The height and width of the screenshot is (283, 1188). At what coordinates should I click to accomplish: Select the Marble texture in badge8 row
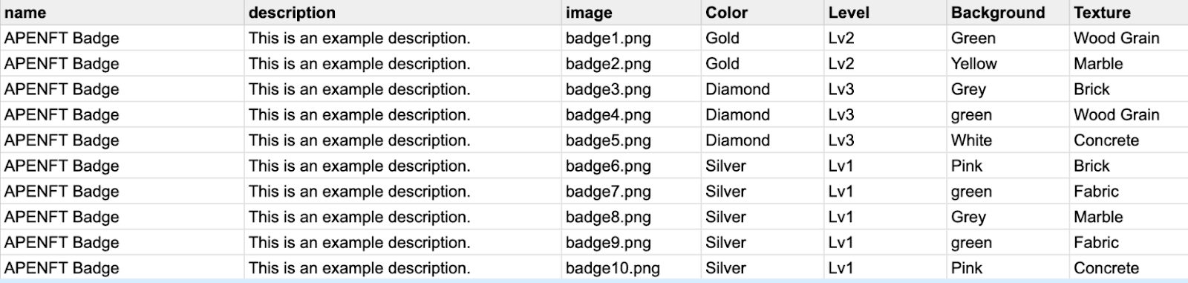coord(1129,217)
